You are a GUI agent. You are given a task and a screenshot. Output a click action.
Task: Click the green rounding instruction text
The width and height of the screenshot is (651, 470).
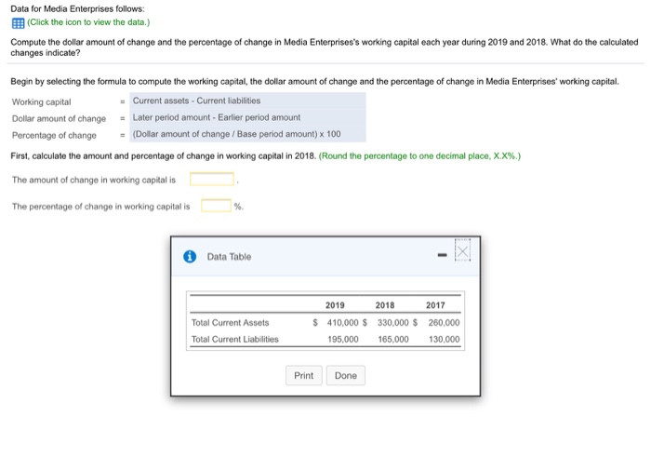[x=419, y=155]
